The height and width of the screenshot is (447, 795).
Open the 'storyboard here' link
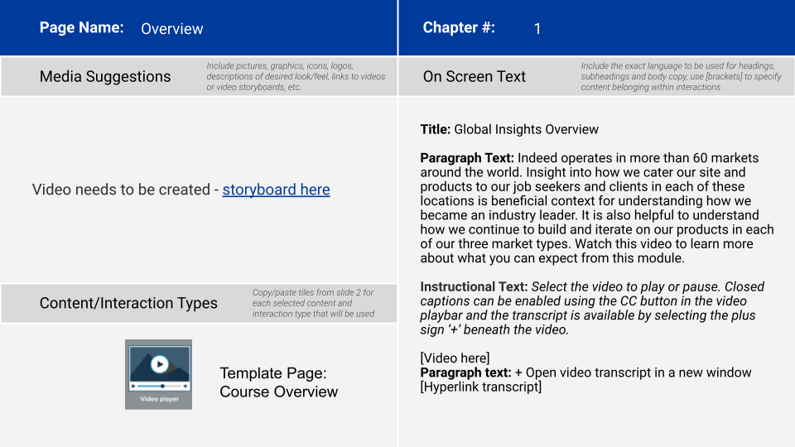[x=276, y=190]
